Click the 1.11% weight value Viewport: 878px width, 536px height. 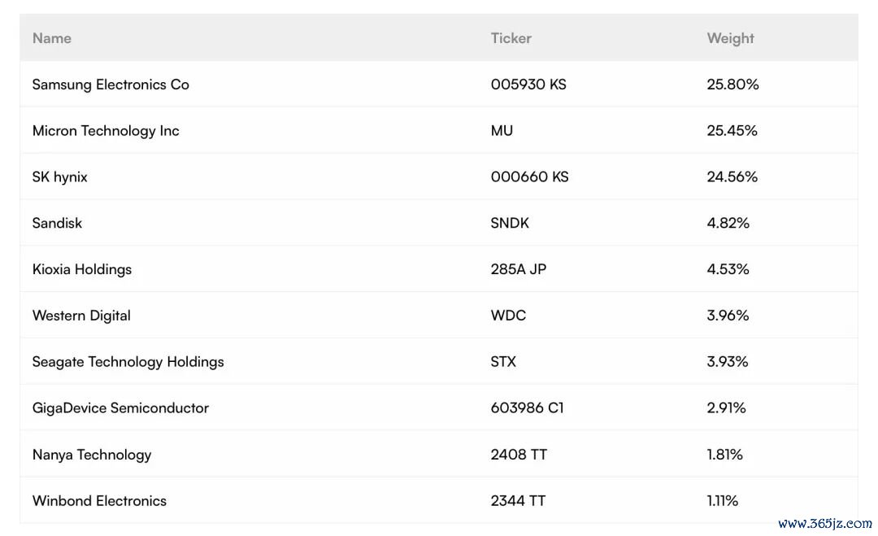pos(723,501)
